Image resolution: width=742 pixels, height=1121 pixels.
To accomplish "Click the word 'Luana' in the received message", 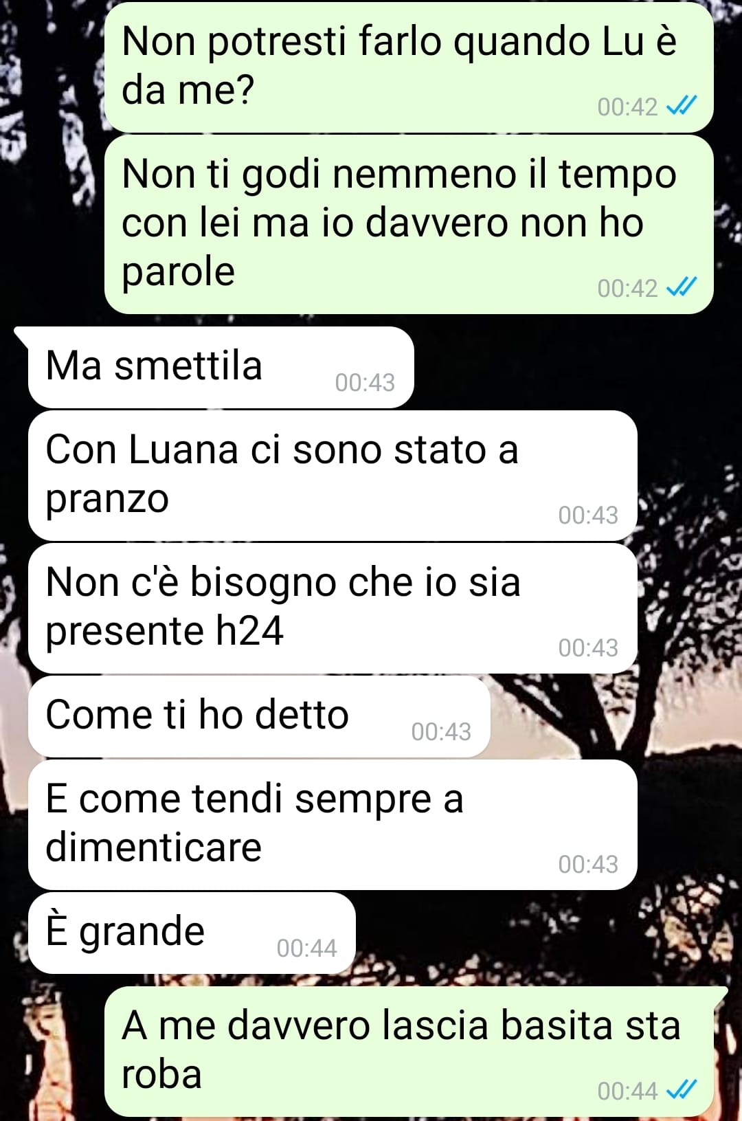I will pyautogui.click(x=185, y=450).
